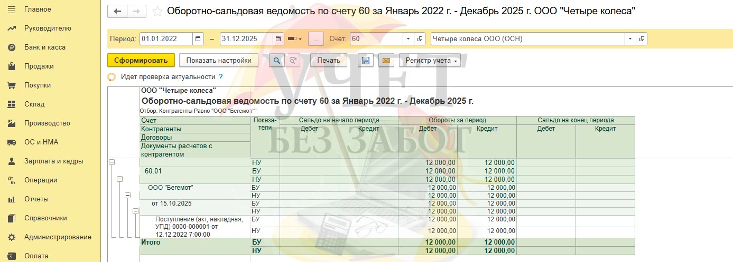733x262 pixels.
Task: Click the save floppy disk icon
Action: click(365, 60)
